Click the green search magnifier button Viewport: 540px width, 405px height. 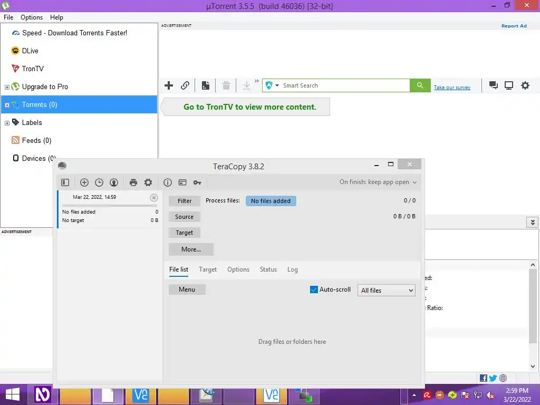[x=420, y=85]
